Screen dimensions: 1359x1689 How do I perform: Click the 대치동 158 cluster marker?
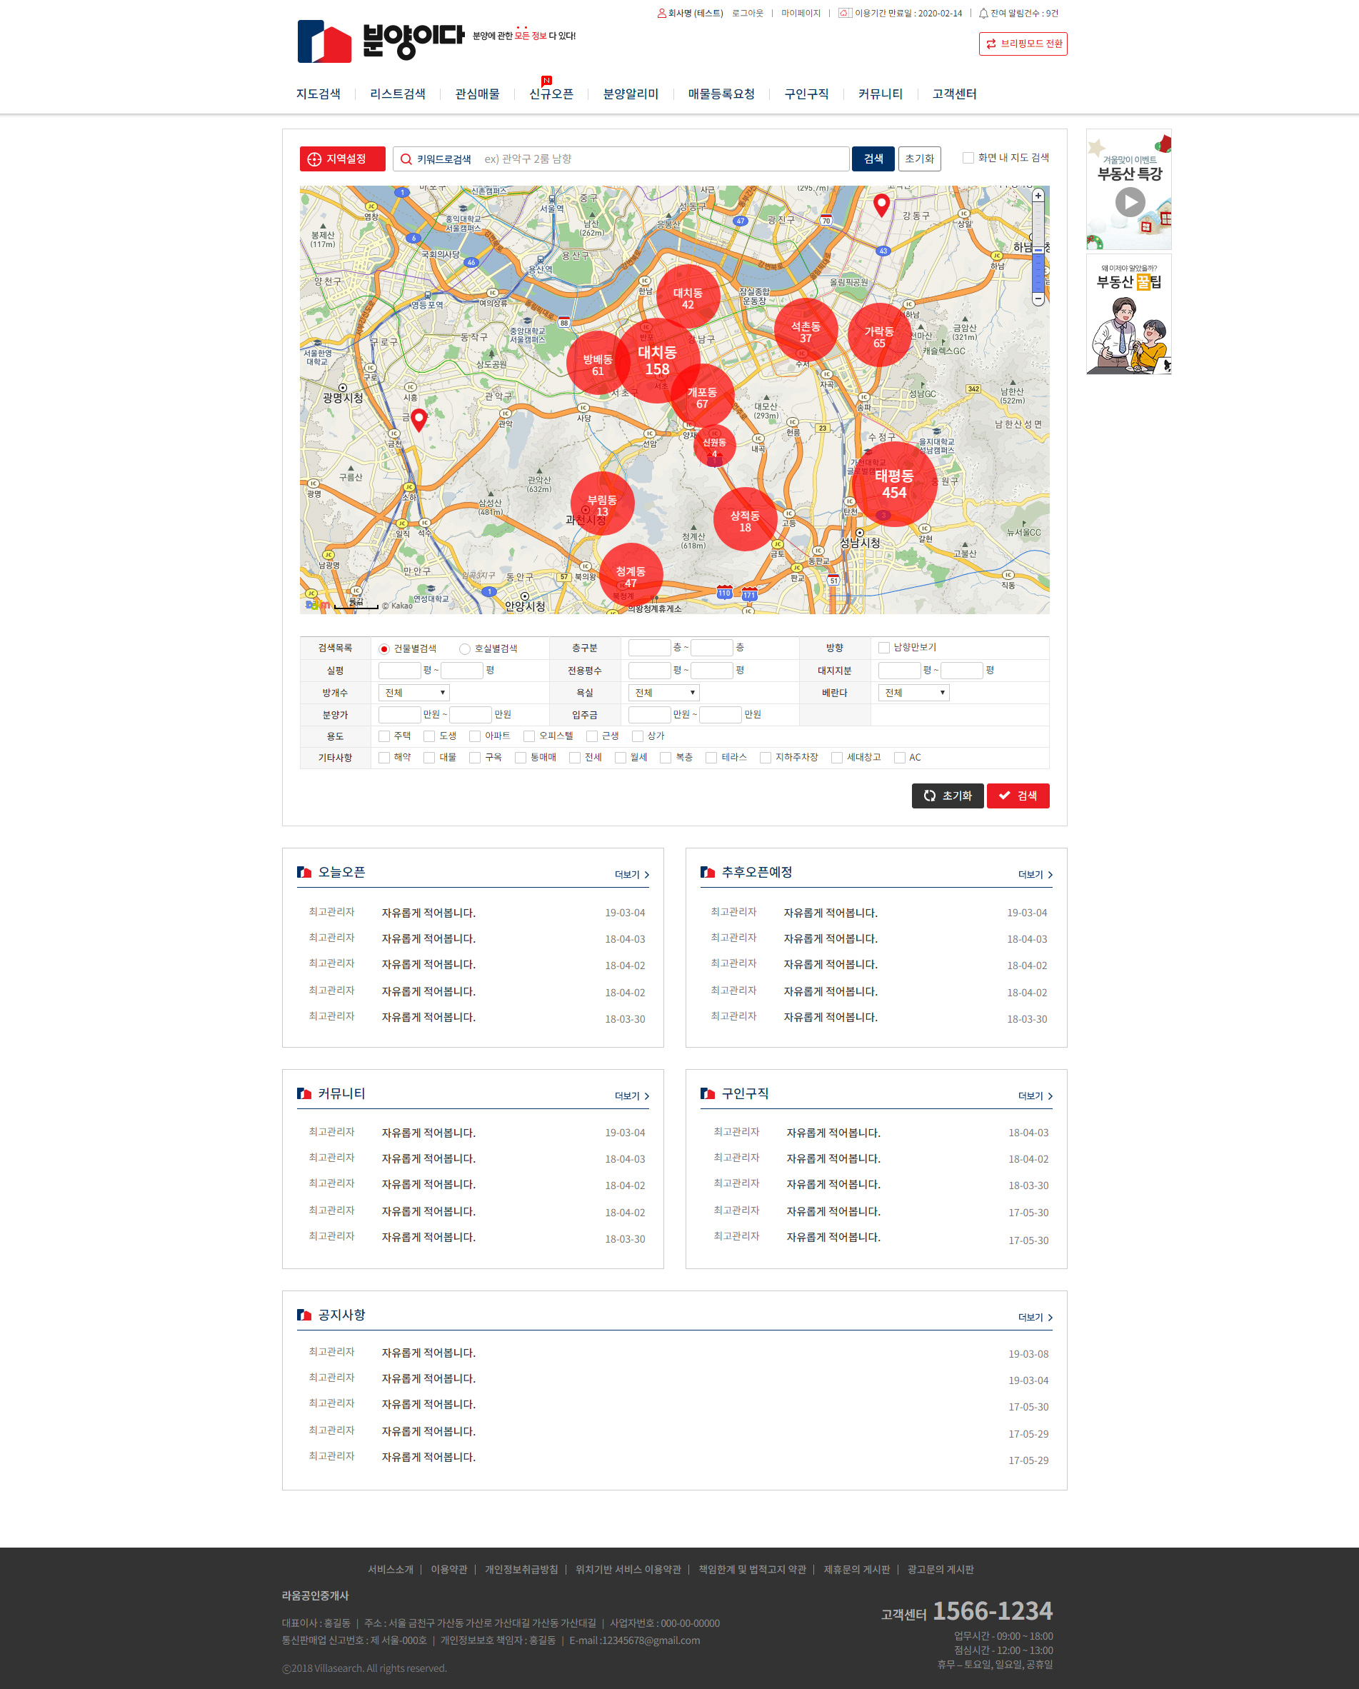656,361
